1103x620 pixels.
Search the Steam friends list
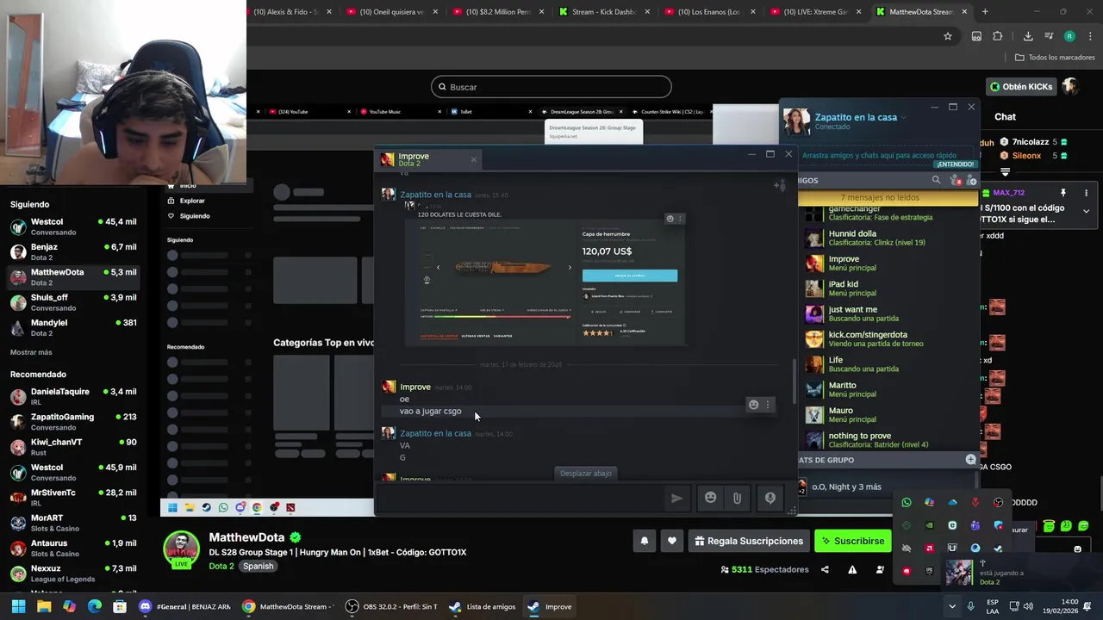[936, 180]
